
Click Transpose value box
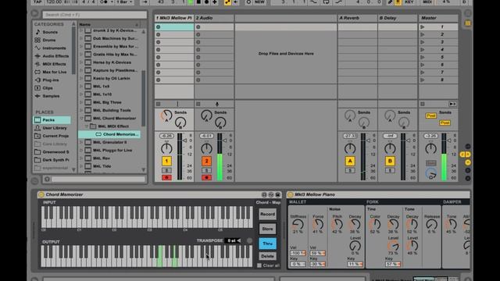pos(233,241)
